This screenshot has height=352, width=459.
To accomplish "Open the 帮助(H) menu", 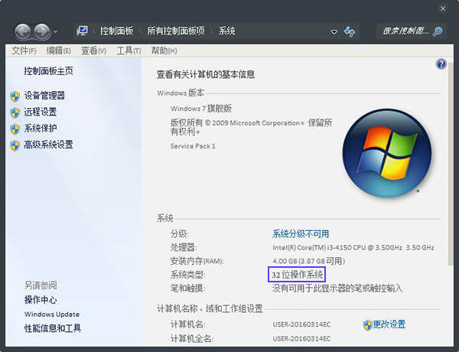I will pos(164,51).
